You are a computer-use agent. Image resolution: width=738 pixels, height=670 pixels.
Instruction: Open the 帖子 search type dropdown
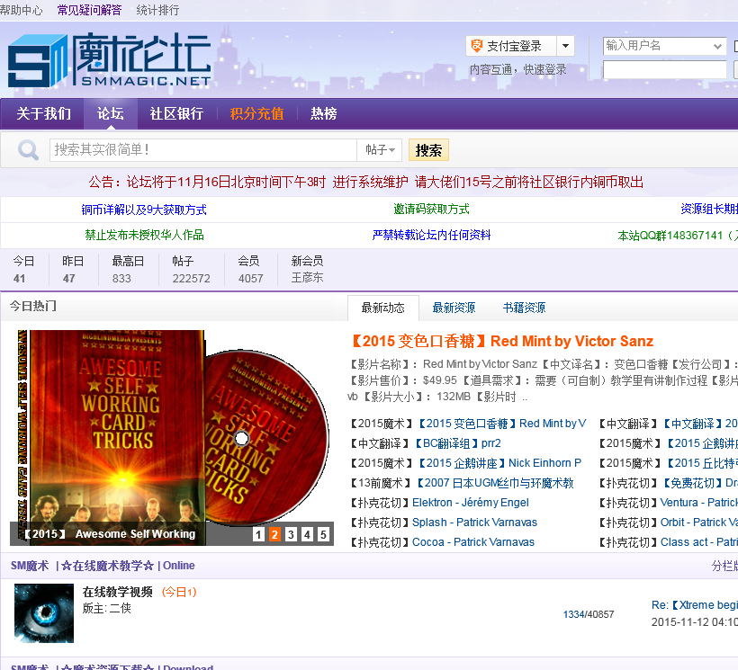click(x=380, y=150)
